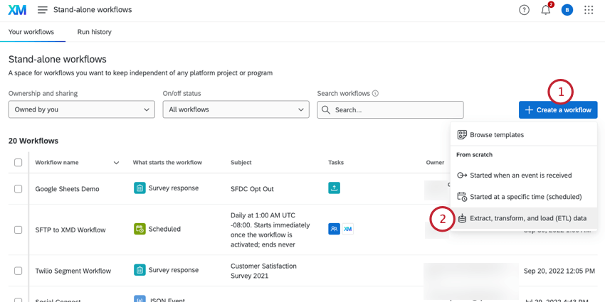Image resolution: width=605 pixels, height=302 pixels.
Task: Toggle the select-all workflows header checkbox
Action: (19, 163)
